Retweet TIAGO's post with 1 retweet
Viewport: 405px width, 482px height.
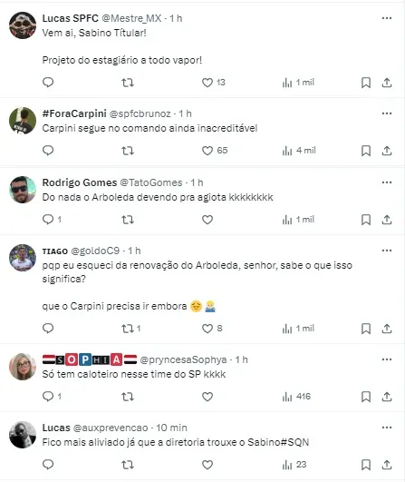pyautogui.click(x=128, y=329)
